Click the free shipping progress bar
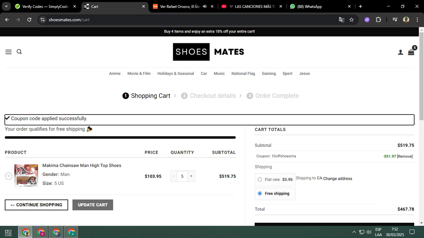The image size is (424, 238). pyautogui.click(x=120, y=137)
